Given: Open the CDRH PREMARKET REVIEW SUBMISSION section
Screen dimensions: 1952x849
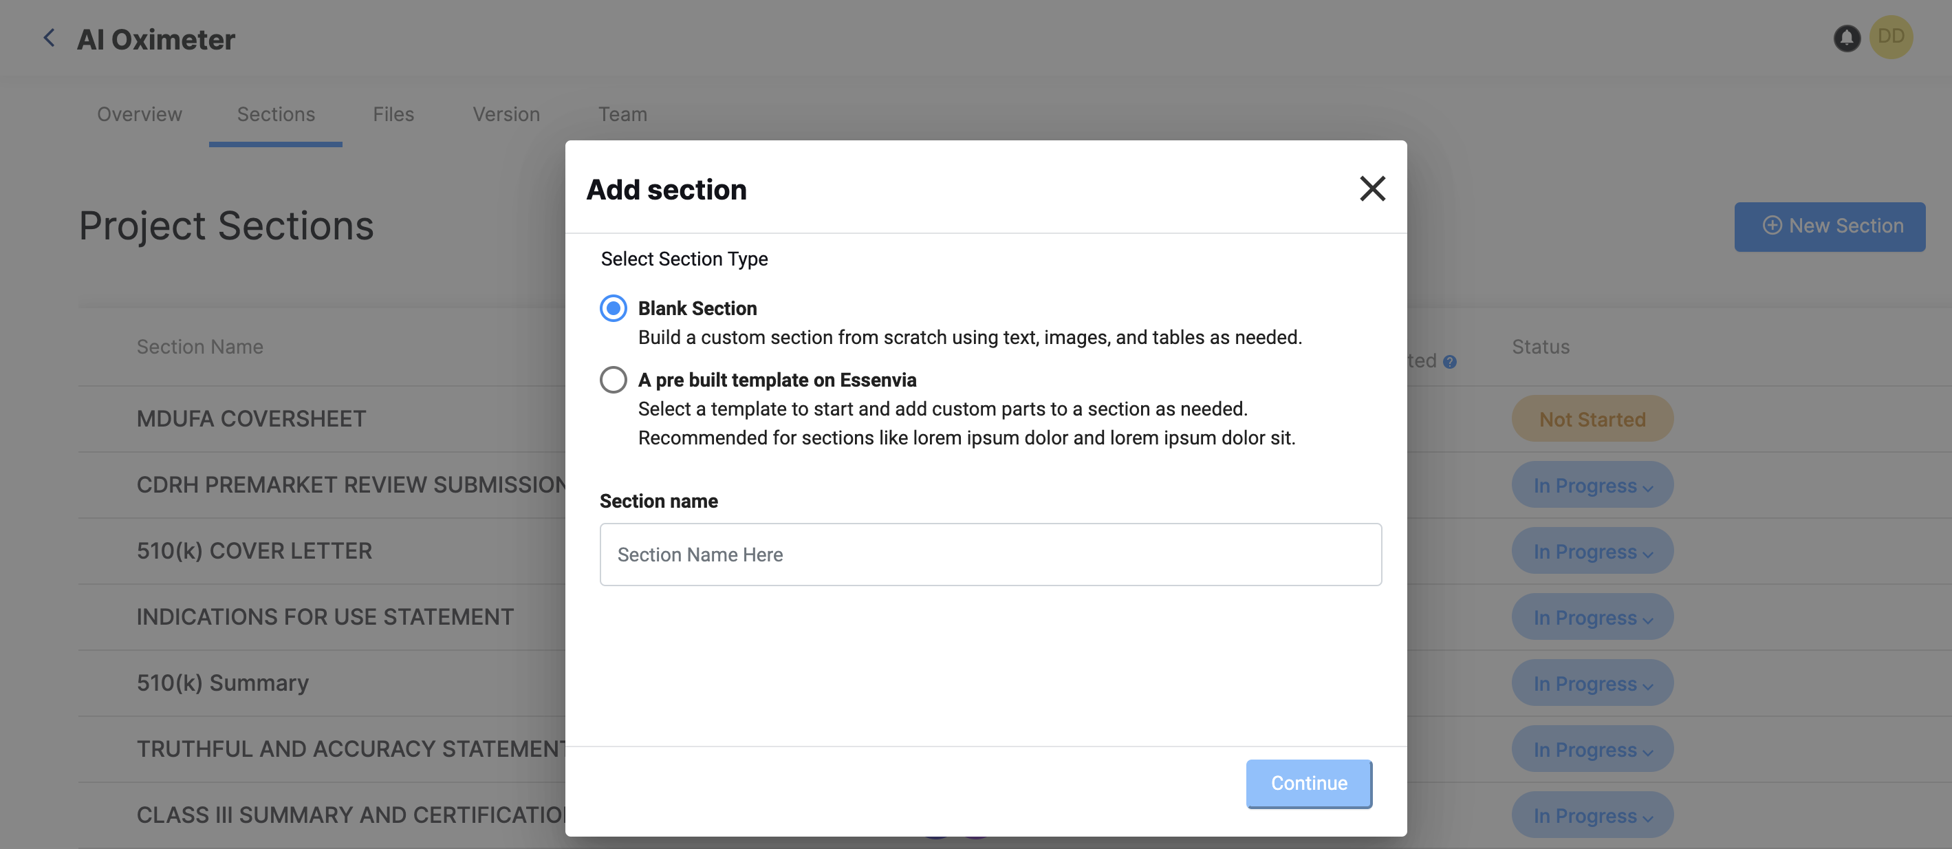Looking at the screenshot, I should 351,485.
